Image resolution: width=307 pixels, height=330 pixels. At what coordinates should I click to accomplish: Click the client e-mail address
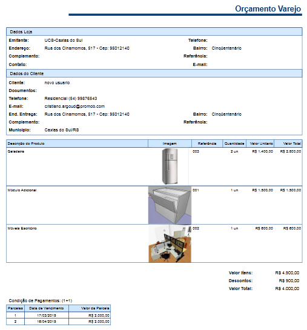(x=74, y=107)
